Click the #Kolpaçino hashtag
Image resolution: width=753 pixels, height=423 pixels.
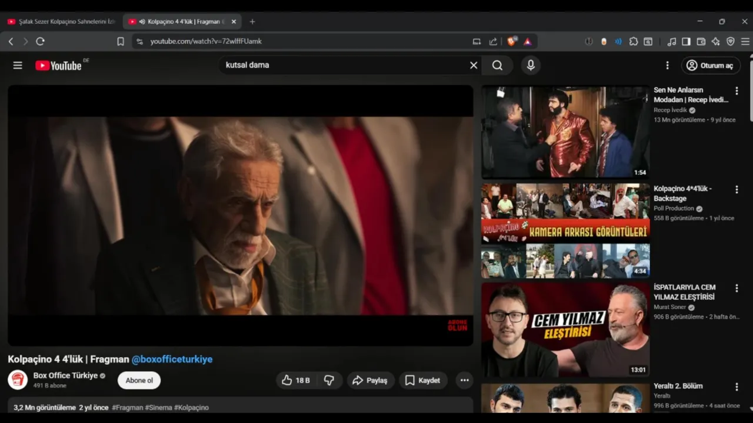click(x=191, y=408)
